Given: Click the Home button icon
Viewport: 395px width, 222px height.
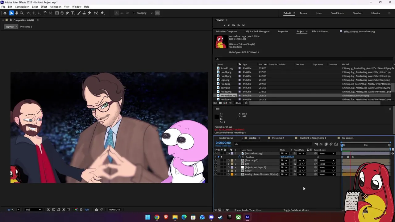Looking at the screenshot, I should point(5,13).
